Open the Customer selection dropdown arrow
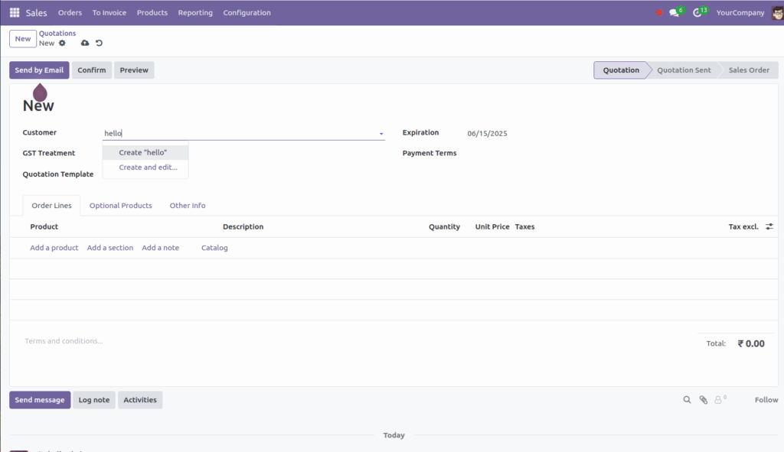Image resolution: width=784 pixels, height=452 pixels. (381, 133)
